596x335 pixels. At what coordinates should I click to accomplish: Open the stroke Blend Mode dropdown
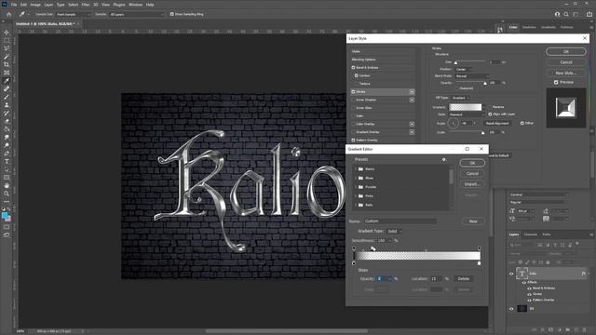(x=472, y=76)
